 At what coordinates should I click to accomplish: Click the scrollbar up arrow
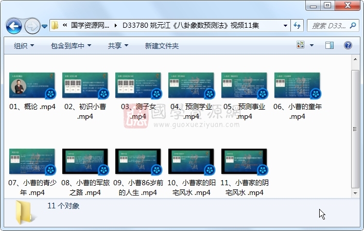pos(355,59)
